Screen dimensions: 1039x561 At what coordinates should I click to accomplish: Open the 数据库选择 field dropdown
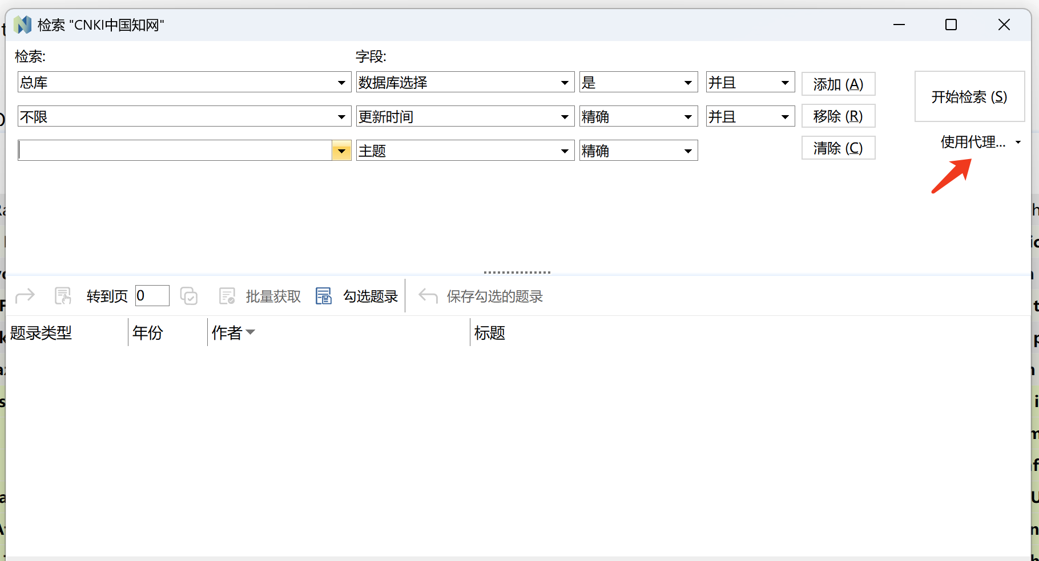pos(565,83)
